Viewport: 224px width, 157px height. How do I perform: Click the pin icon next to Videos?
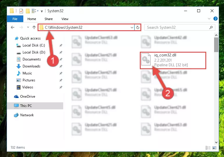pyautogui.click(x=61, y=87)
